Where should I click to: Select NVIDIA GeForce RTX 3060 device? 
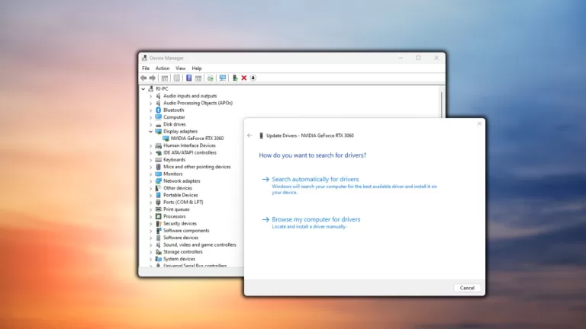197,139
